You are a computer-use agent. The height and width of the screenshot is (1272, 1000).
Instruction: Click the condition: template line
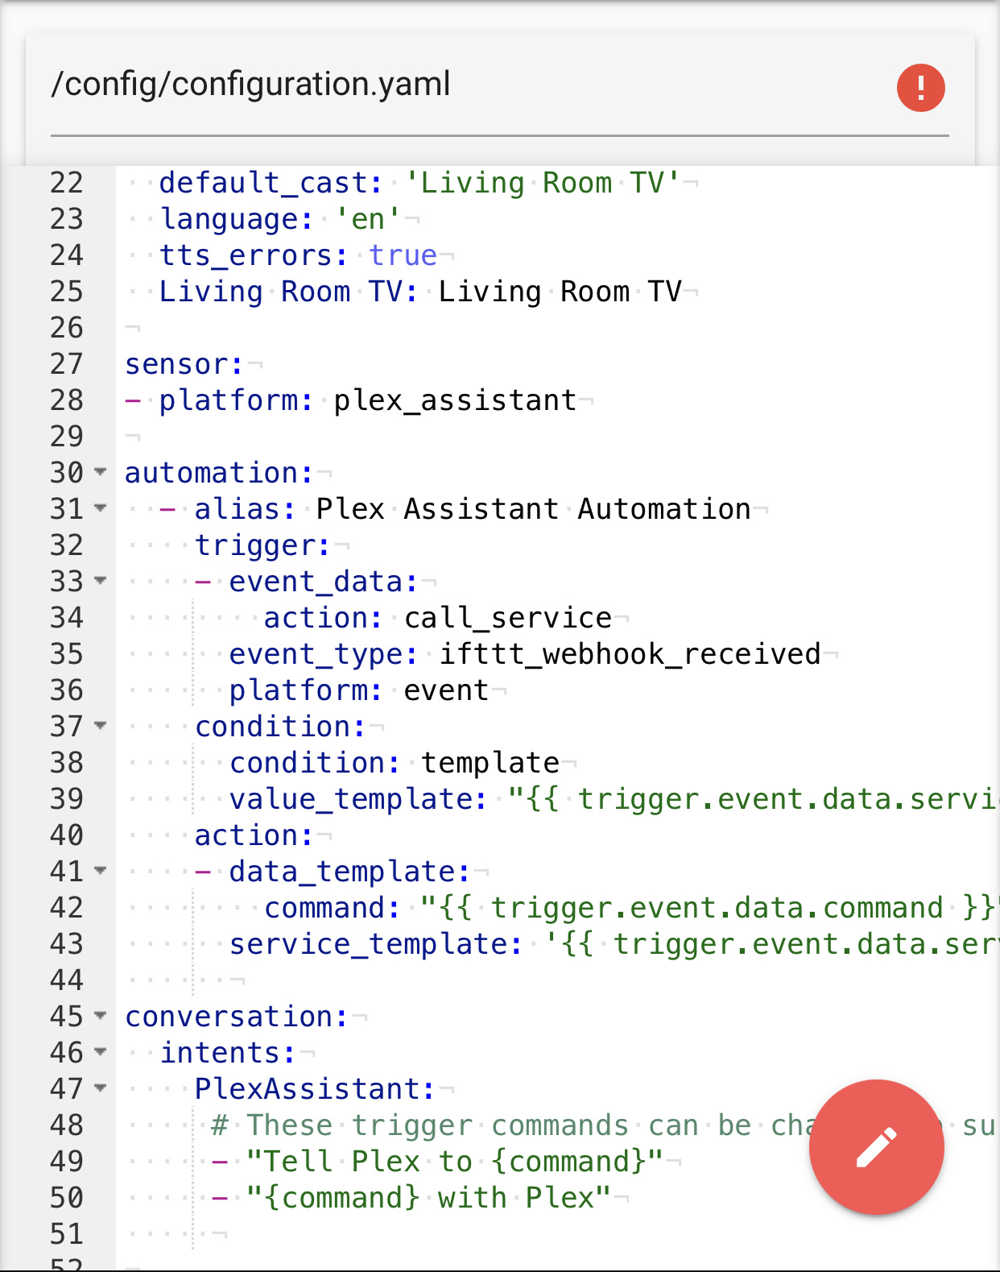[395, 763]
